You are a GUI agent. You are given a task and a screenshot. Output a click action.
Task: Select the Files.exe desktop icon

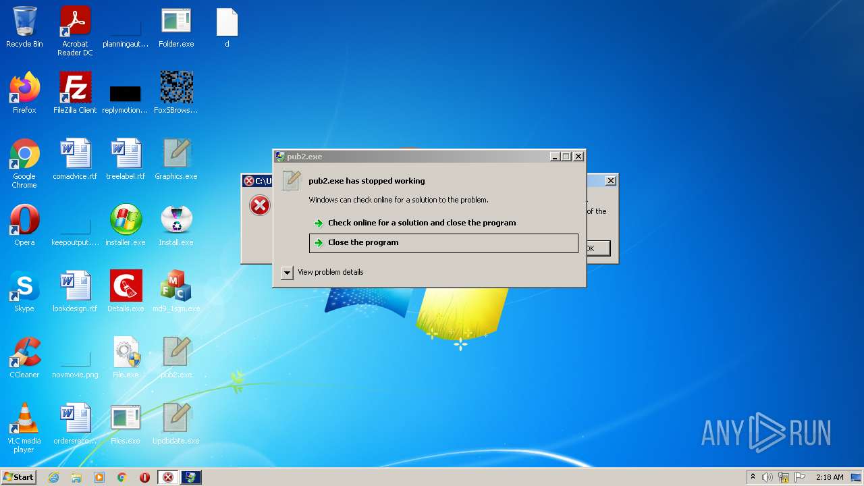tap(126, 424)
